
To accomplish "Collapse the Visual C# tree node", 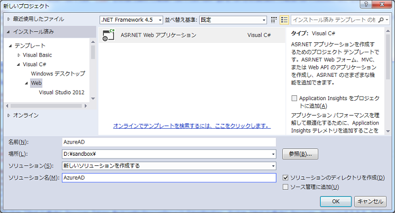I will (19, 65).
